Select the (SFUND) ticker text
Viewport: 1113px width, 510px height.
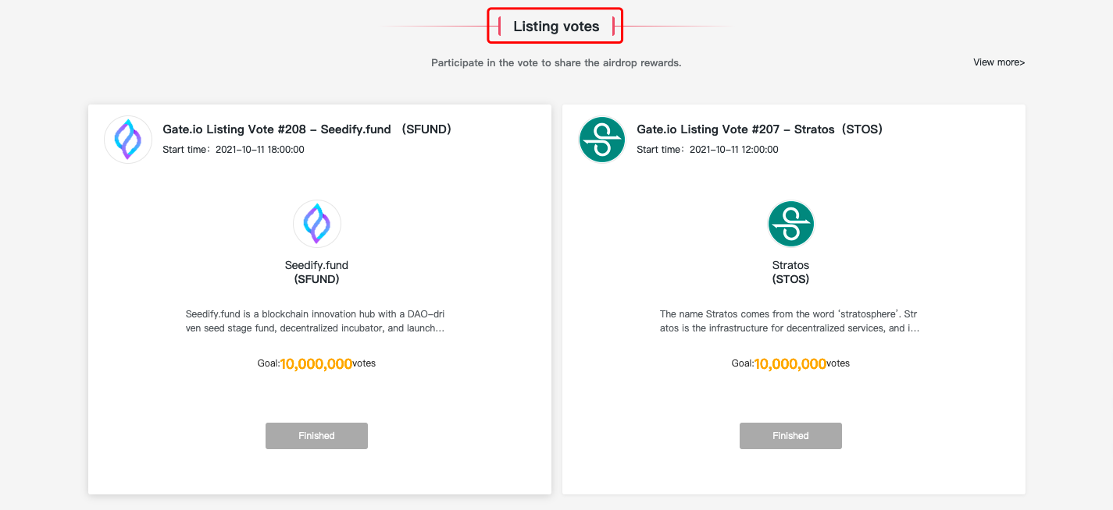(x=316, y=279)
